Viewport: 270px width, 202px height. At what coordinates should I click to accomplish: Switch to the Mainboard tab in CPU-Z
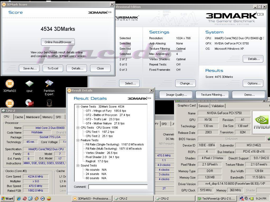pos(33,117)
